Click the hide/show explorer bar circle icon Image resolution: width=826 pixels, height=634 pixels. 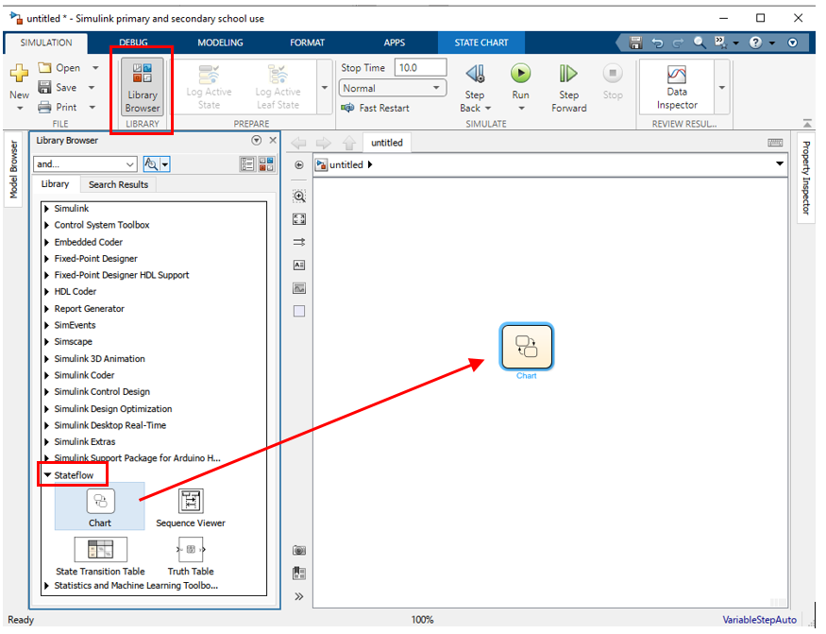tap(299, 165)
